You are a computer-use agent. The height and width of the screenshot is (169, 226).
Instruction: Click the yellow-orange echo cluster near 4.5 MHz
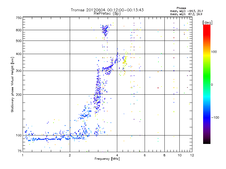tap(125, 62)
